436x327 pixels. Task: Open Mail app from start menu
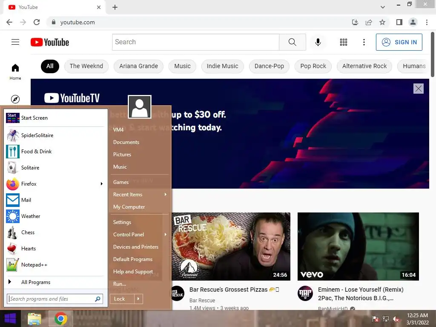point(55,200)
